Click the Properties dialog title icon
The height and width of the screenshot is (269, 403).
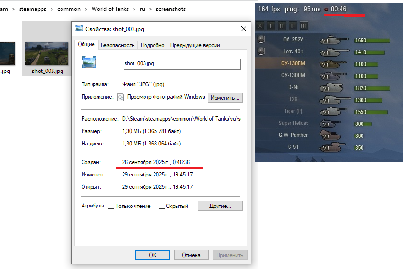click(79, 29)
